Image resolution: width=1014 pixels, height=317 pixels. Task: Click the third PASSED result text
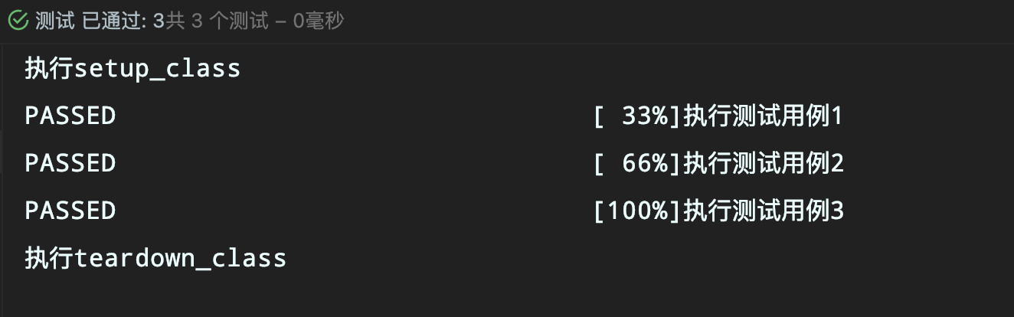70,211
